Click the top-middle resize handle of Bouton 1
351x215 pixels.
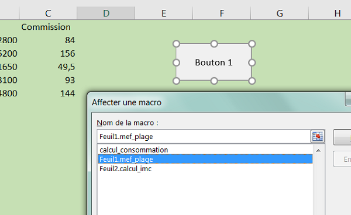pyautogui.click(x=214, y=44)
